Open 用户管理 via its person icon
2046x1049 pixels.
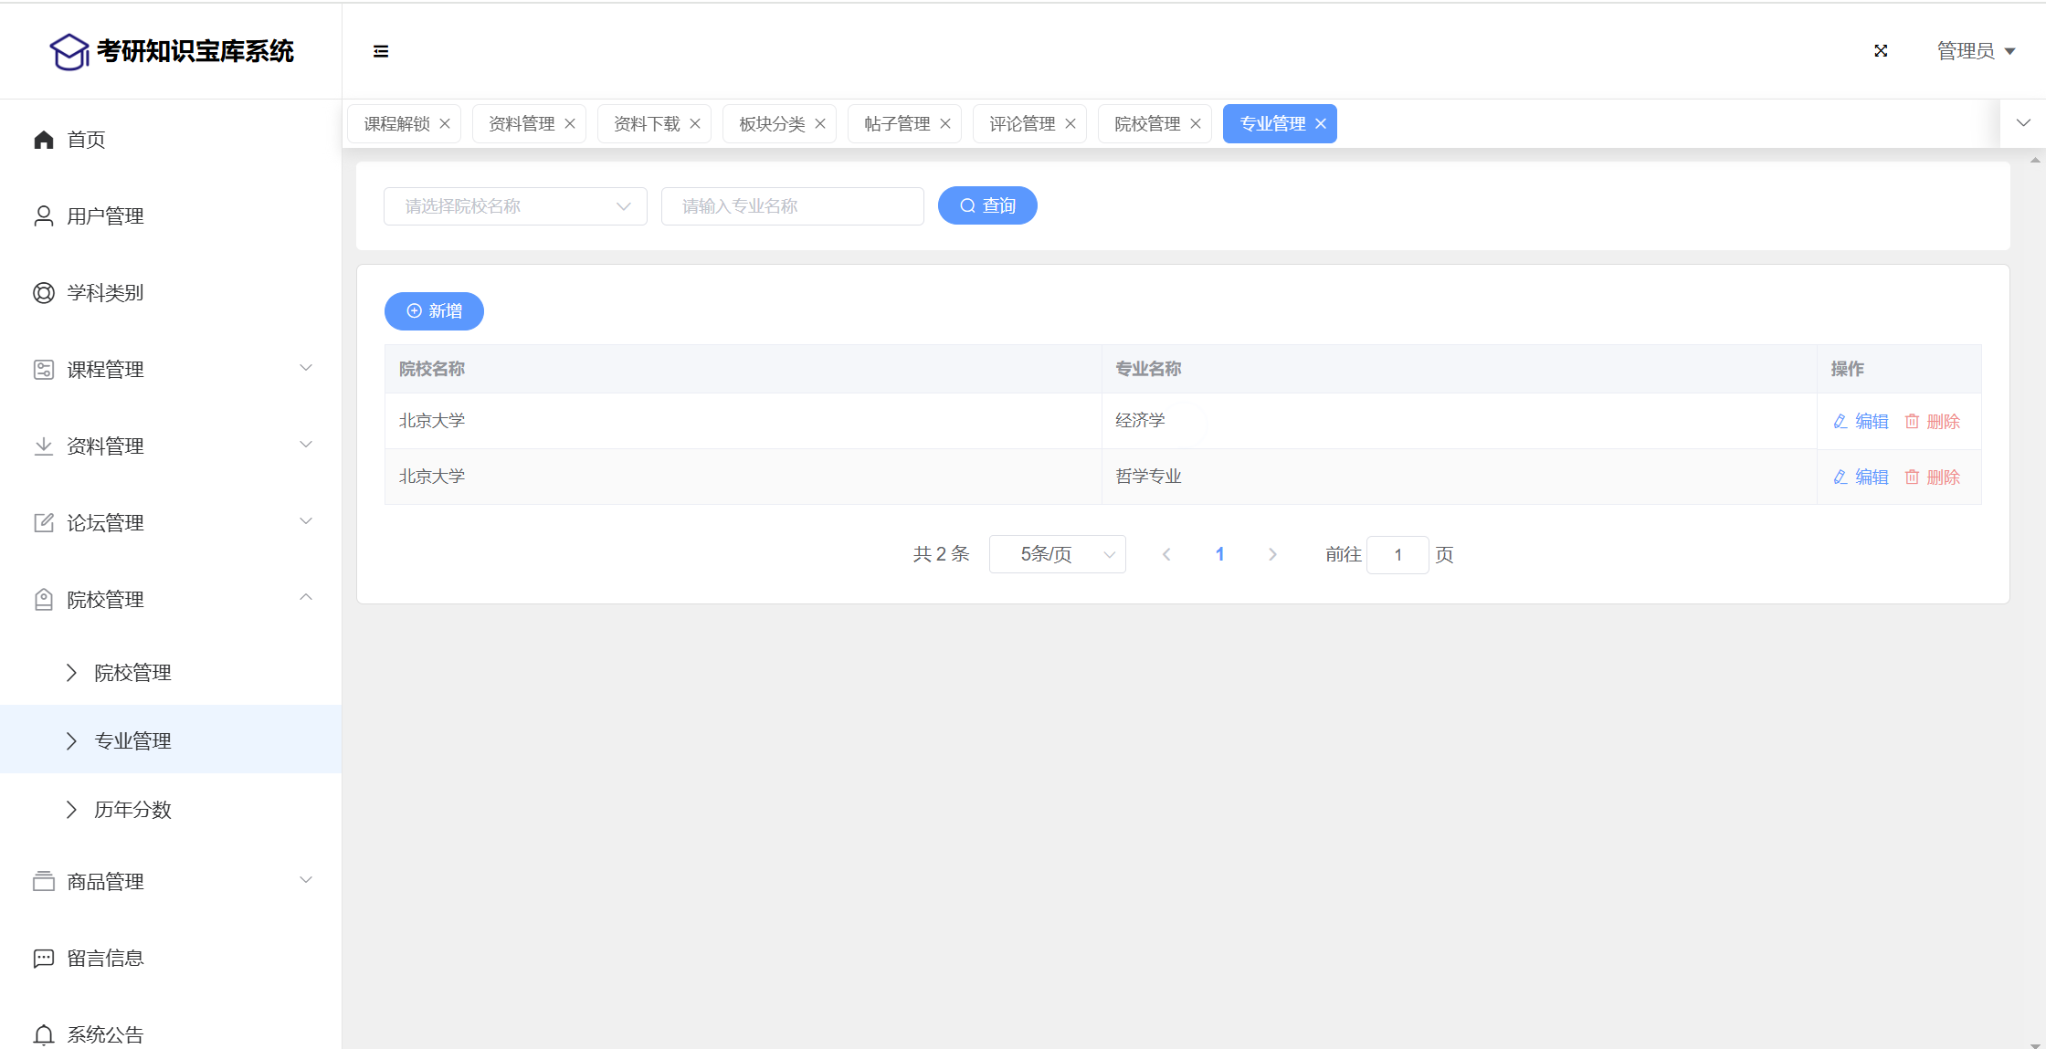click(x=44, y=216)
